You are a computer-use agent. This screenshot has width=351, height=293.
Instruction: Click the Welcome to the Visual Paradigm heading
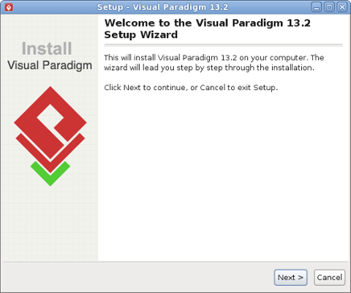point(208,23)
